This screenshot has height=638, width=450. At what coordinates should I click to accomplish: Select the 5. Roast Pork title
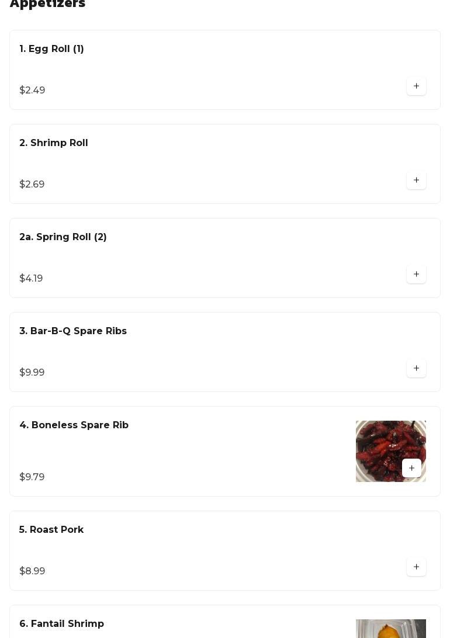coord(51,530)
